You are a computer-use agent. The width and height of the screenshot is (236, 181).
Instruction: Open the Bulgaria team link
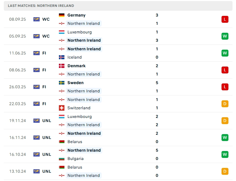coord(75,159)
